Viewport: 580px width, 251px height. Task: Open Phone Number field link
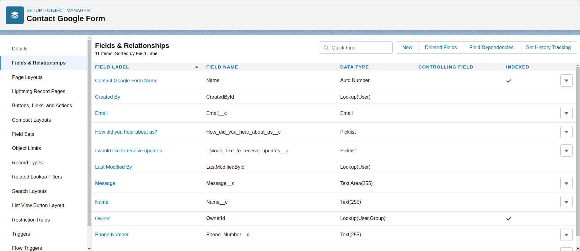click(x=112, y=234)
